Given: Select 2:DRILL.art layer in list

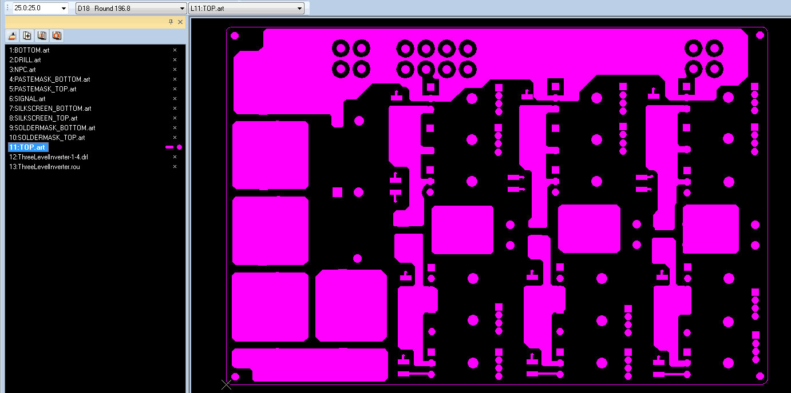Looking at the screenshot, I should click(25, 60).
